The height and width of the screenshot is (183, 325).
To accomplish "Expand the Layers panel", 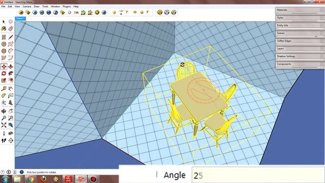I will click(300, 49).
